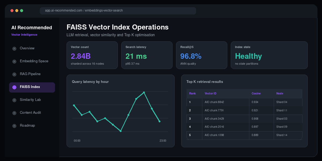Click the last data point near 23:00
The height and width of the screenshot is (161, 322).
160,121
